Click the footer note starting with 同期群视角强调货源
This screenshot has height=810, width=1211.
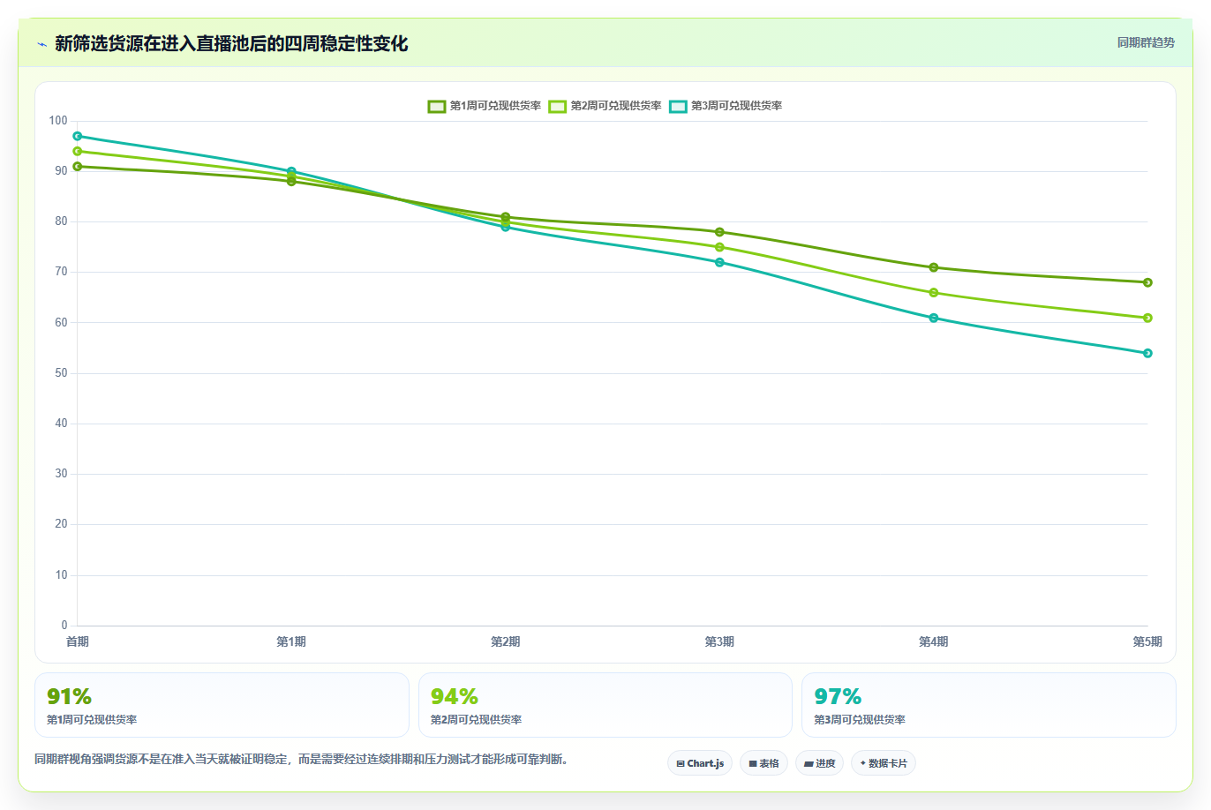point(301,760)
